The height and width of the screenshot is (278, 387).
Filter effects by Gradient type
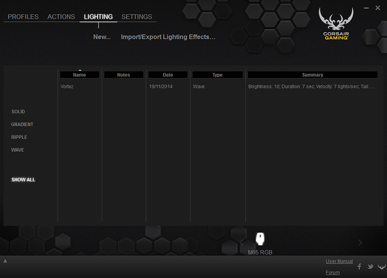pyautogui.click(x=22, y=124)
